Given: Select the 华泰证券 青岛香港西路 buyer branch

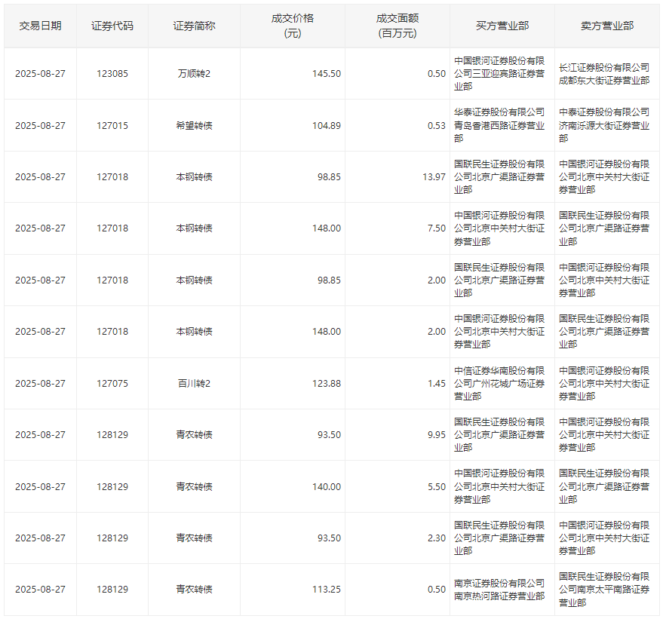Looking at the screenshot, I should [x=499, y=125].
